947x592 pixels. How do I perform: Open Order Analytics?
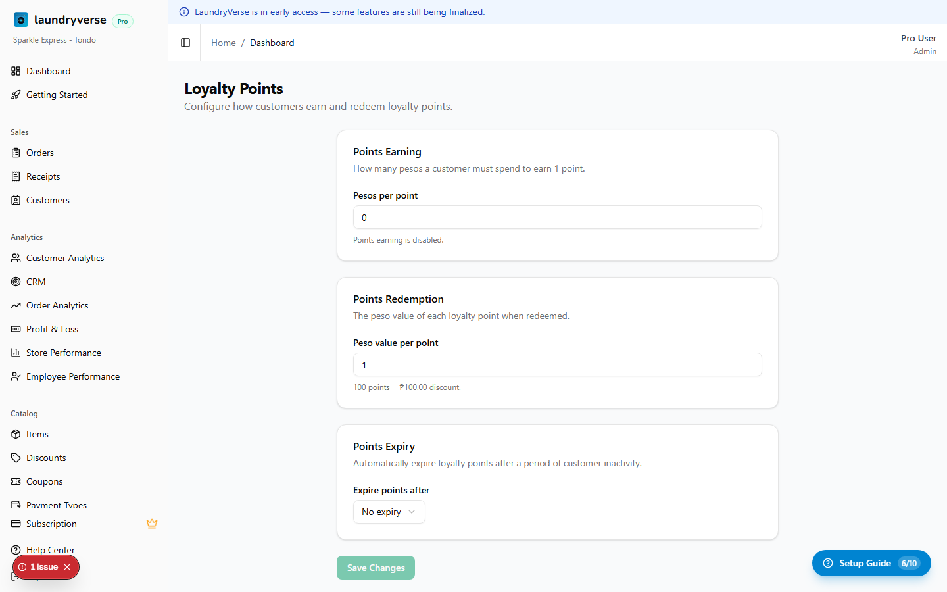pyautogui.click(x=84, y=305)
